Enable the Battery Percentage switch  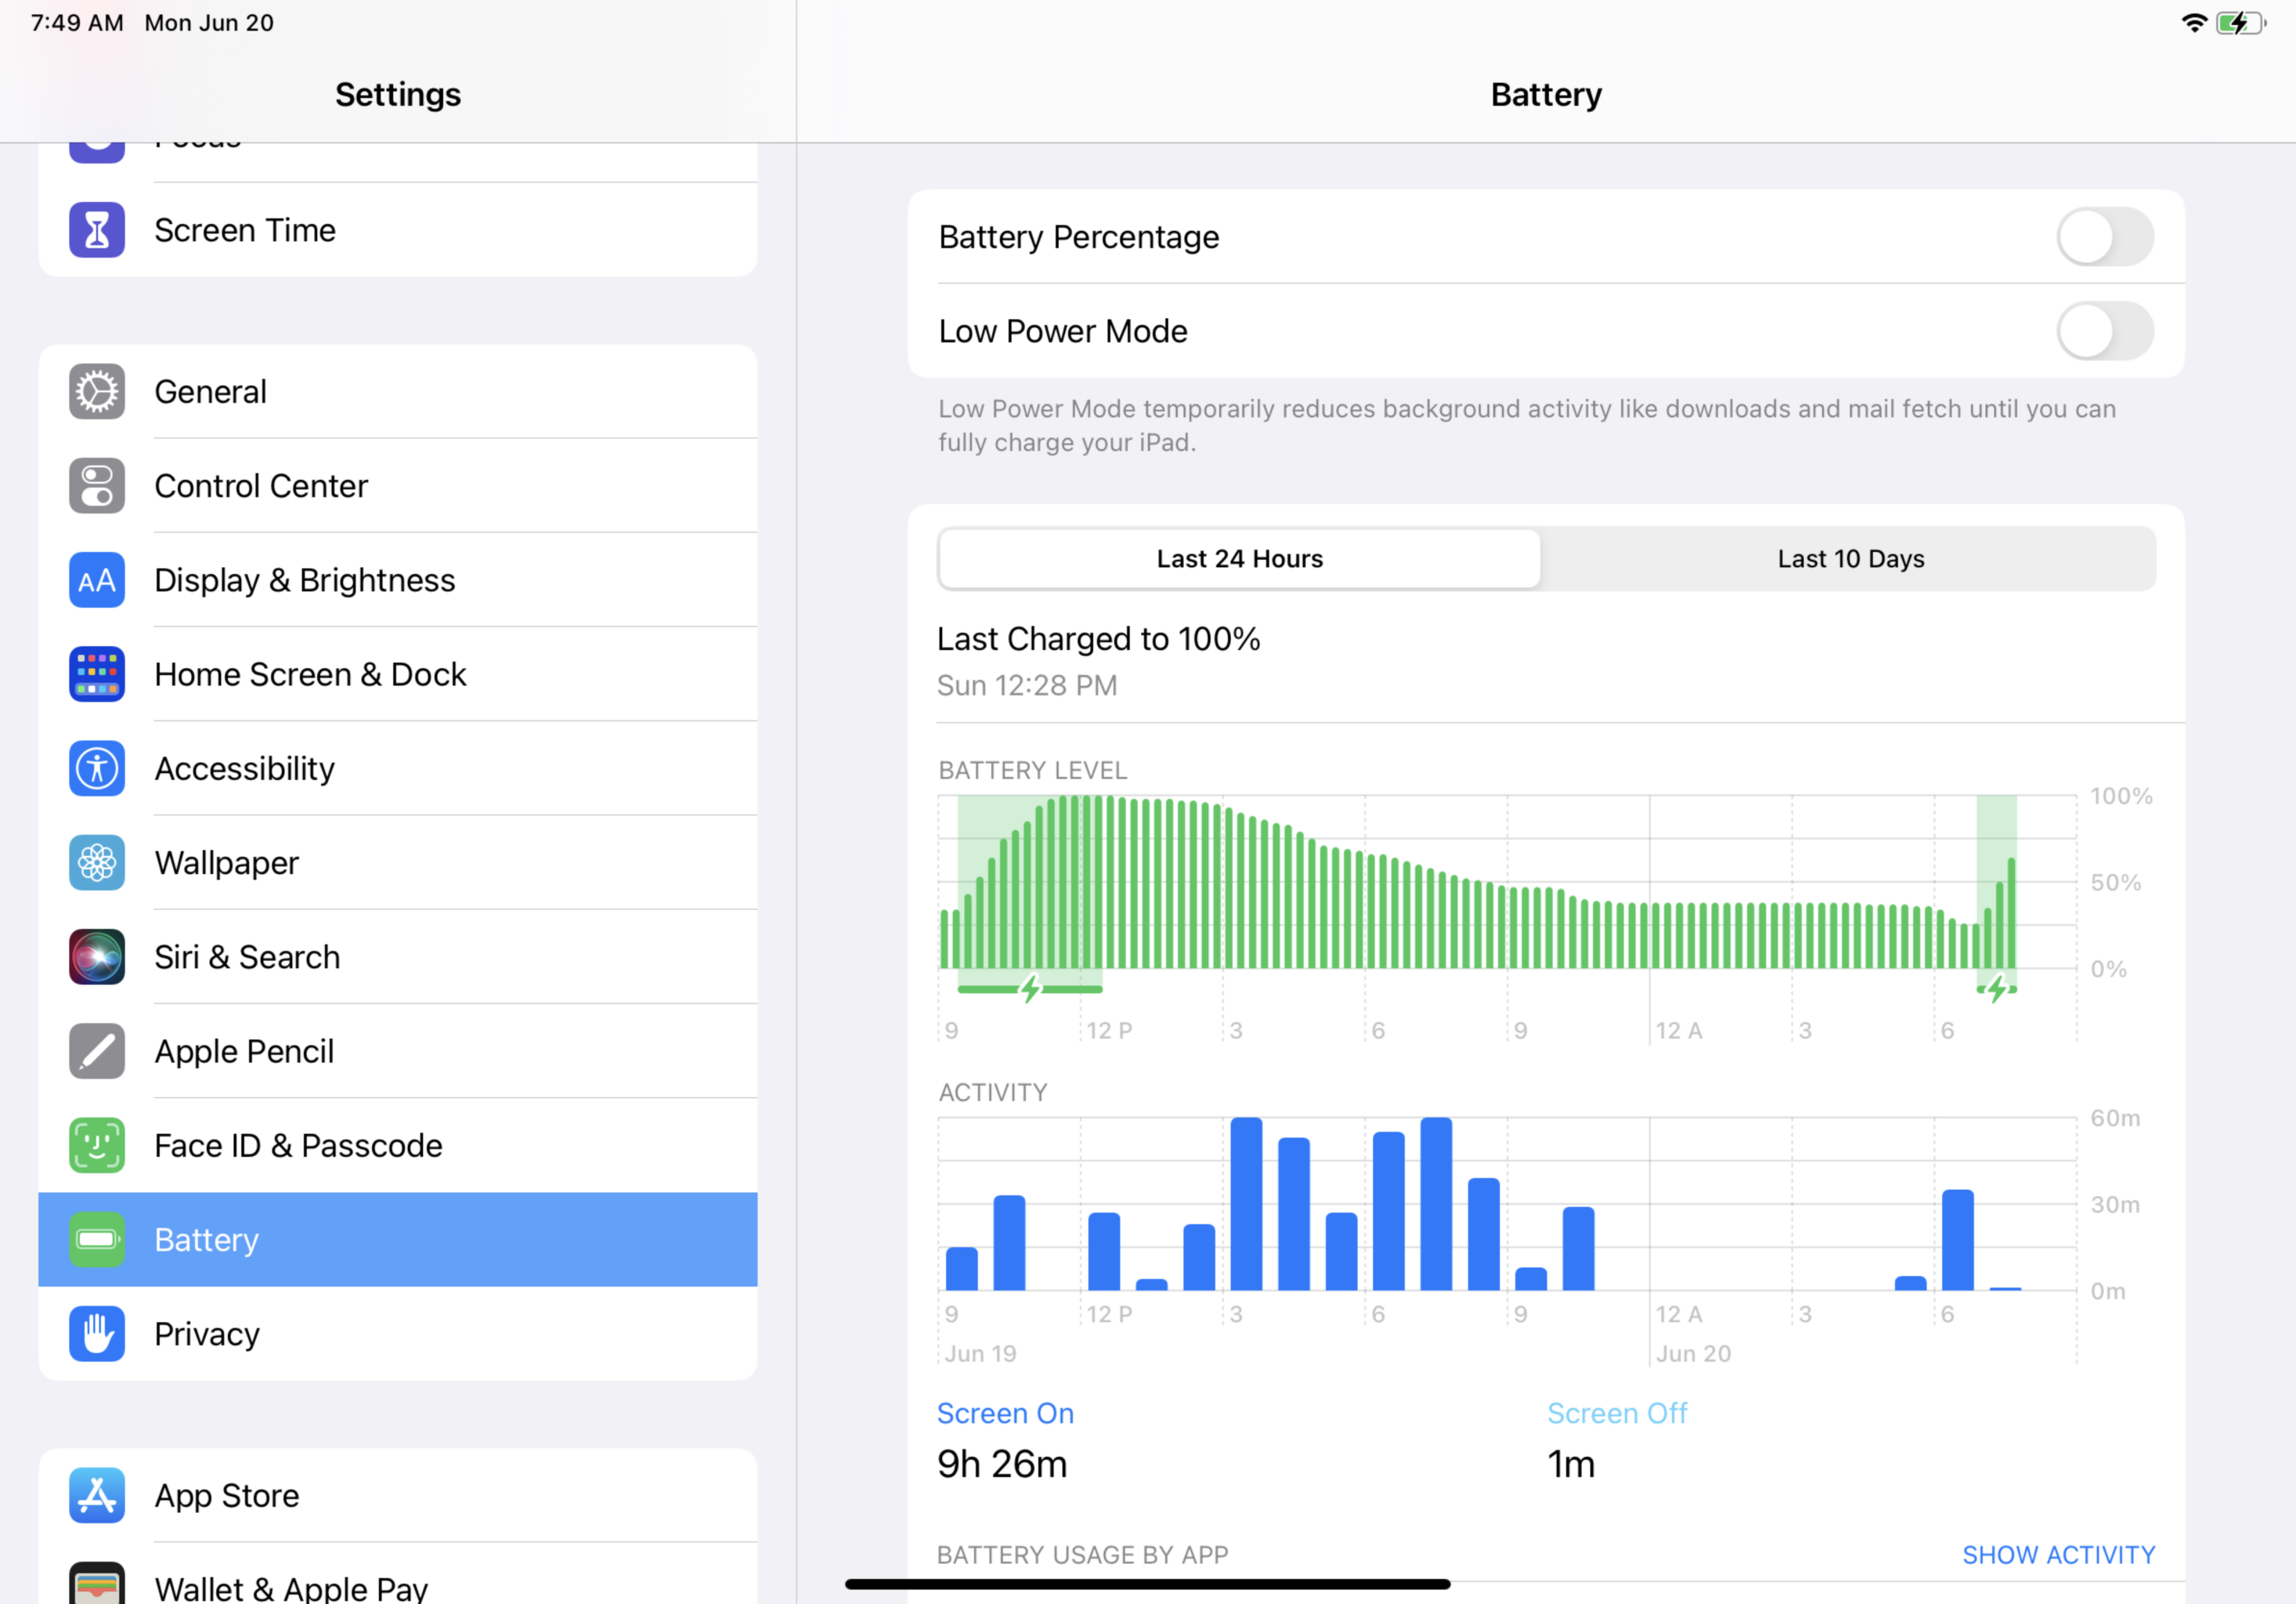pyautogui.click(x=2105, y=237)
